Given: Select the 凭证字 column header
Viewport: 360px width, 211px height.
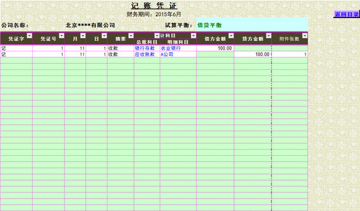Looking at the screenshot, I should (x=16, y=39).
